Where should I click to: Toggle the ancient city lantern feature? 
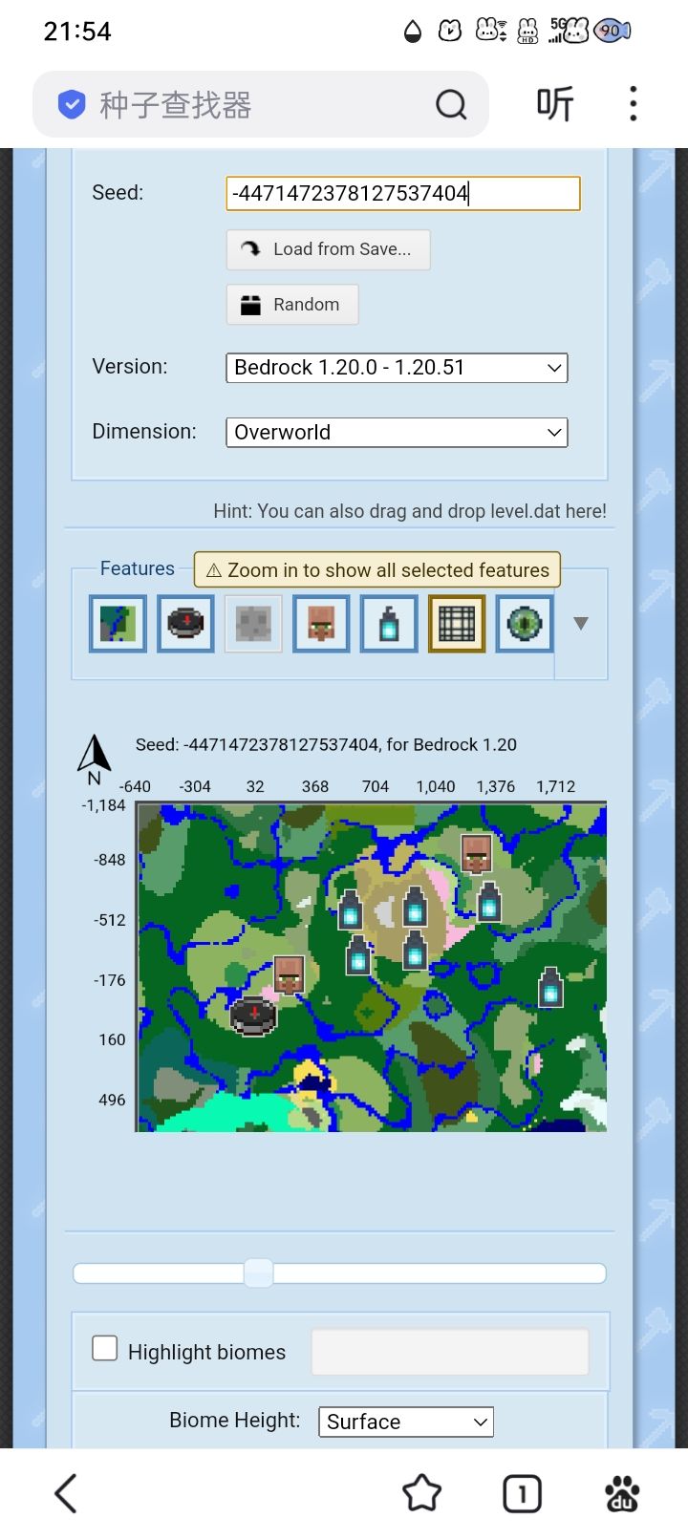pos(389,624)
